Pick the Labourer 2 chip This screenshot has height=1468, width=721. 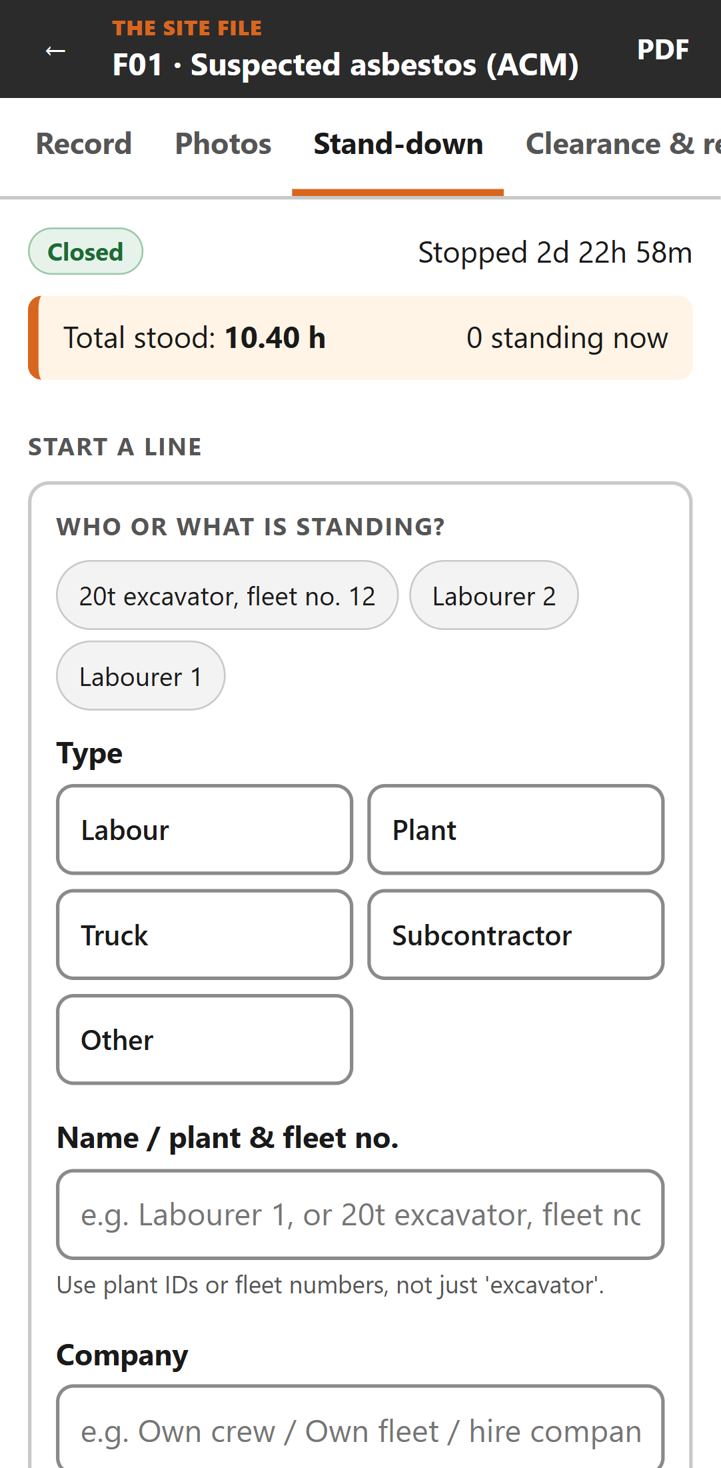pos(494,595)
